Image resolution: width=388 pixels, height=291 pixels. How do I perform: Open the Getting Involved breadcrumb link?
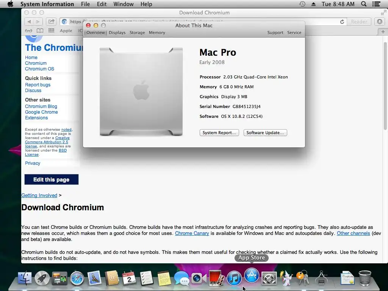pyautogui.click(x=39, y=195)
